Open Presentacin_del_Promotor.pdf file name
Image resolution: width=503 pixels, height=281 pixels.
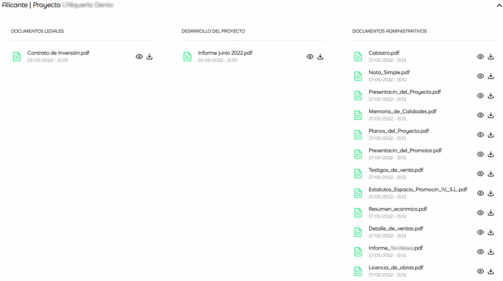coord(405,150)
